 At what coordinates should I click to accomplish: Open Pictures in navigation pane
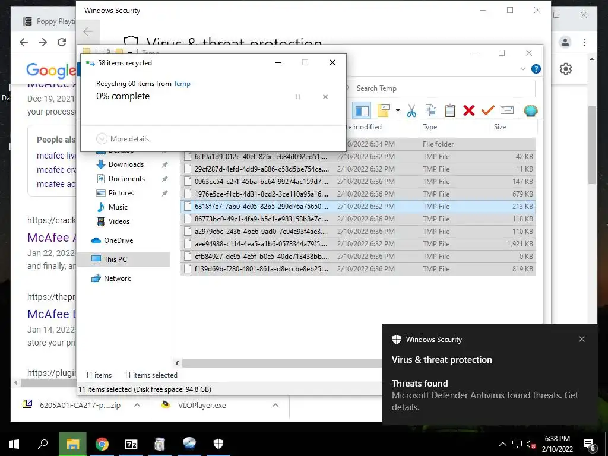pyautogui.click(x=121, y=193)
